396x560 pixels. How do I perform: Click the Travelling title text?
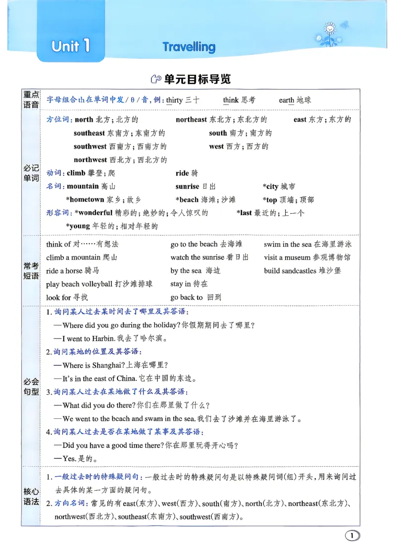pos(189,47)
